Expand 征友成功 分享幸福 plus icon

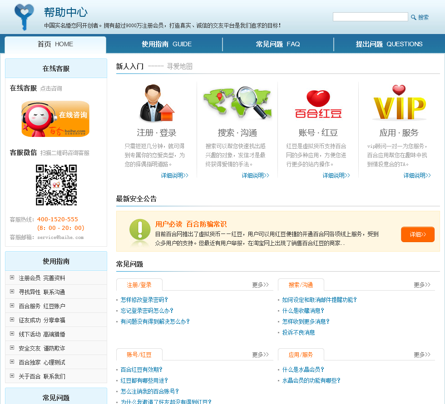[12, 319]
